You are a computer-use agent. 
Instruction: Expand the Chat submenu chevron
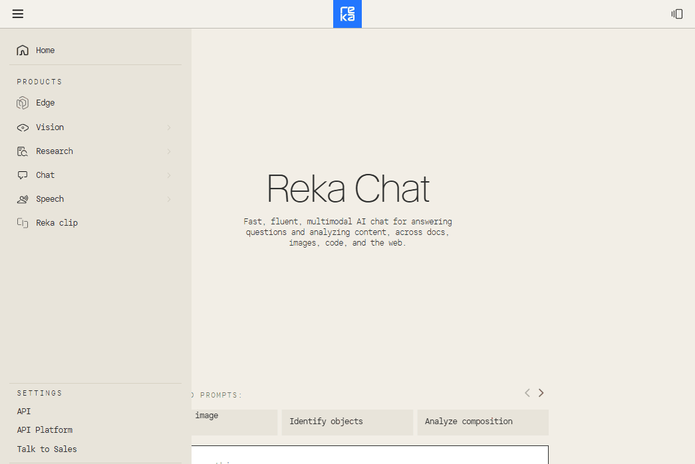(168, 175)
